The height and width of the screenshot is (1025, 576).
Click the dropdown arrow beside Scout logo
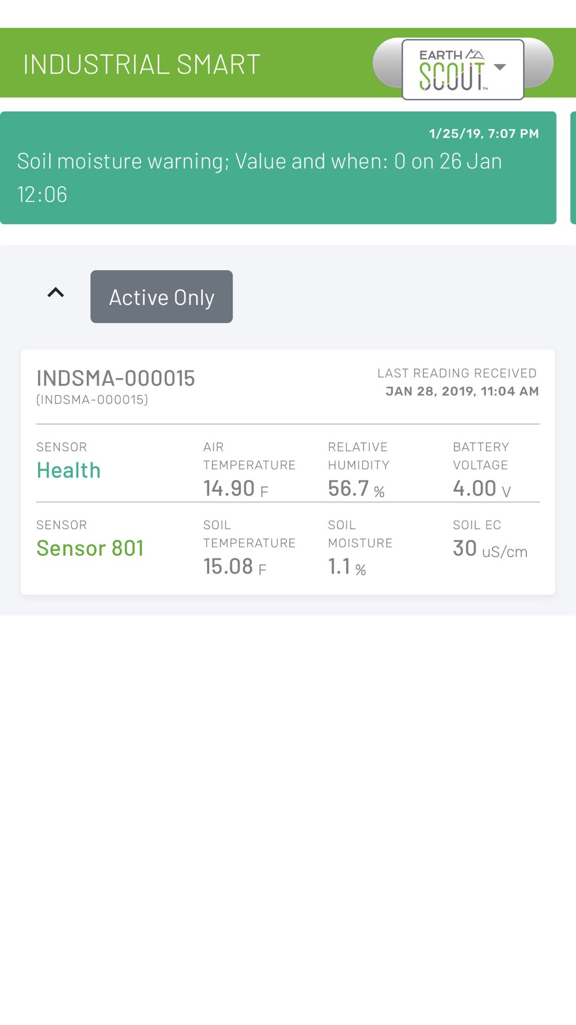point(500,67)
